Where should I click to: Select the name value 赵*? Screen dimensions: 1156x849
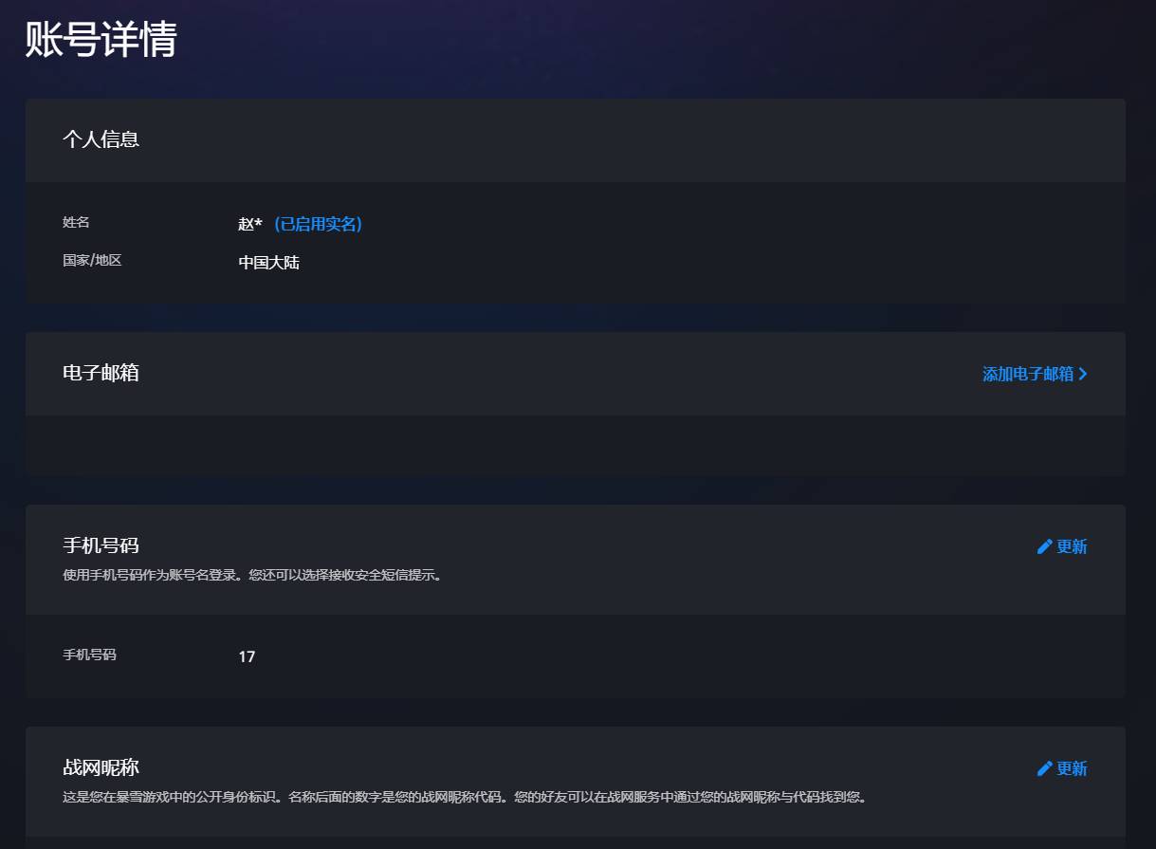pyautogui.click(x=250, y=224)
